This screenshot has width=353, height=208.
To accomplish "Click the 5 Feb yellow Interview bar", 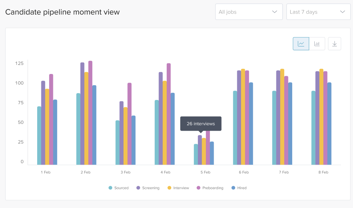I will pyautogui.click(x=204, y=151).
